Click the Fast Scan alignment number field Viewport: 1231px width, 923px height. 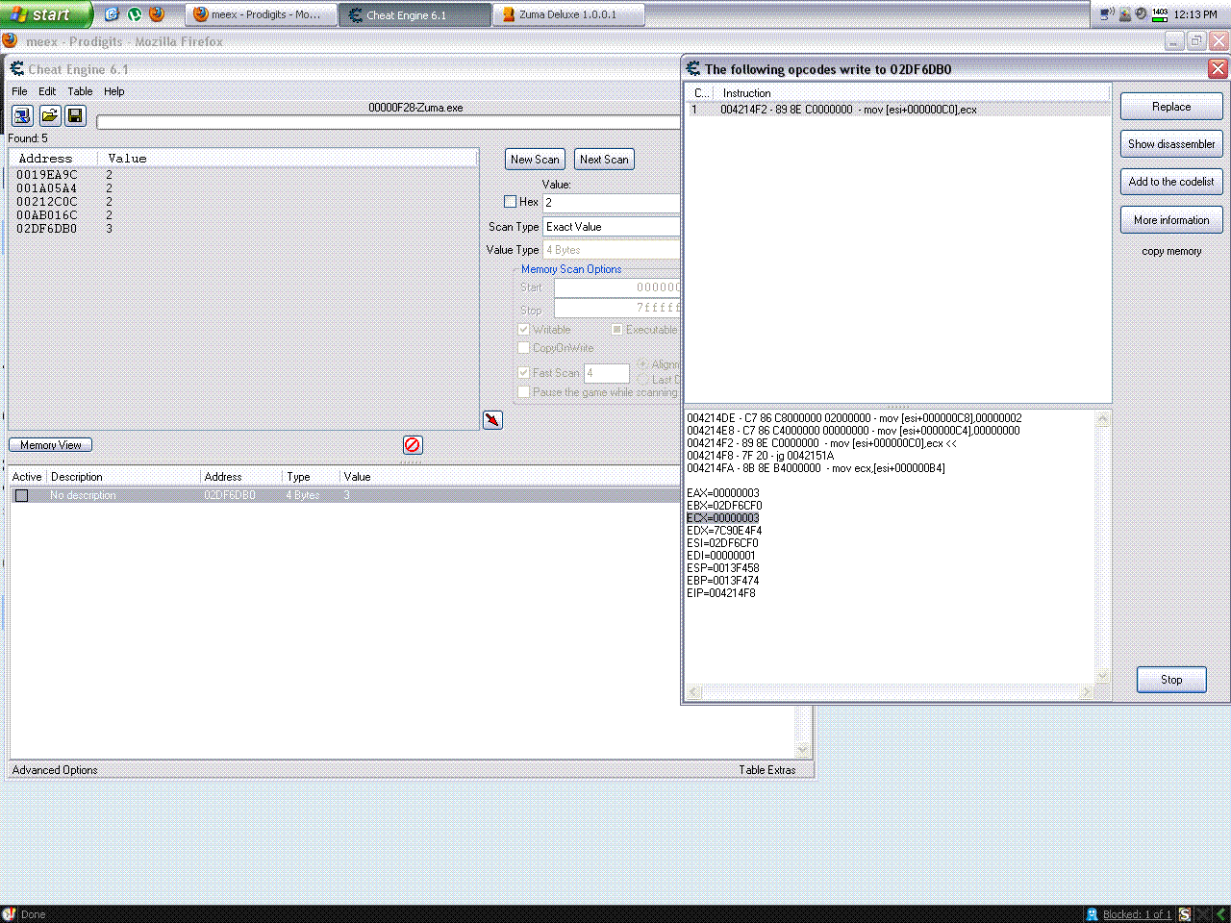click(x=607, y=373)
